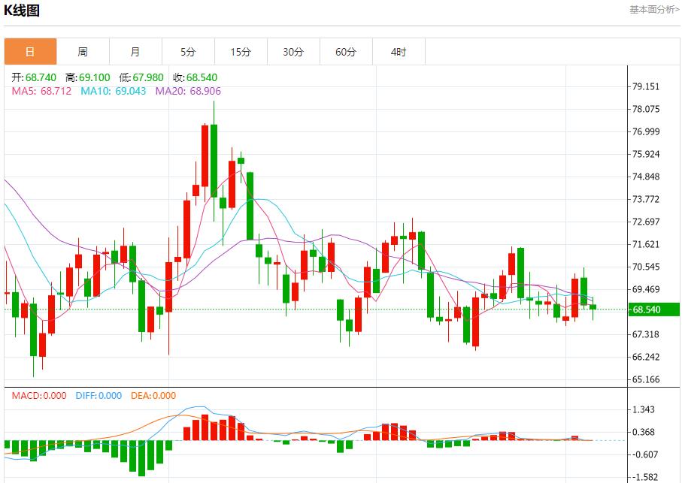682x483 pixels.
Task: Click the 开:68.740 opening price readout
Action: tap(35, 77)
